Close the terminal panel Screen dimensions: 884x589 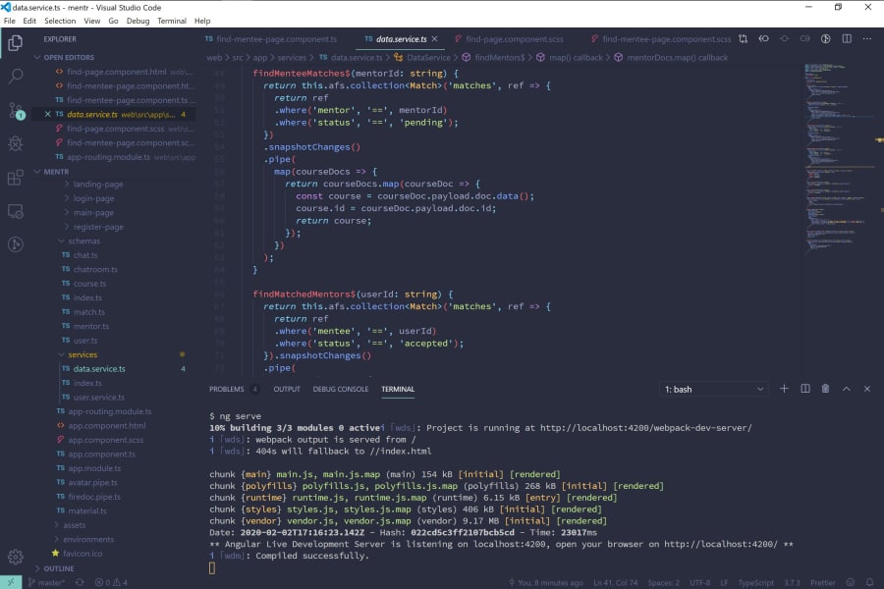coord(867,389)
